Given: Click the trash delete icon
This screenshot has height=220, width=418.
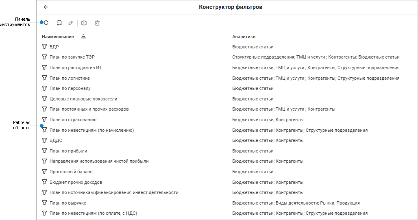Looking at the screenshot, I should pyautogui.click(x=97, y=23).
